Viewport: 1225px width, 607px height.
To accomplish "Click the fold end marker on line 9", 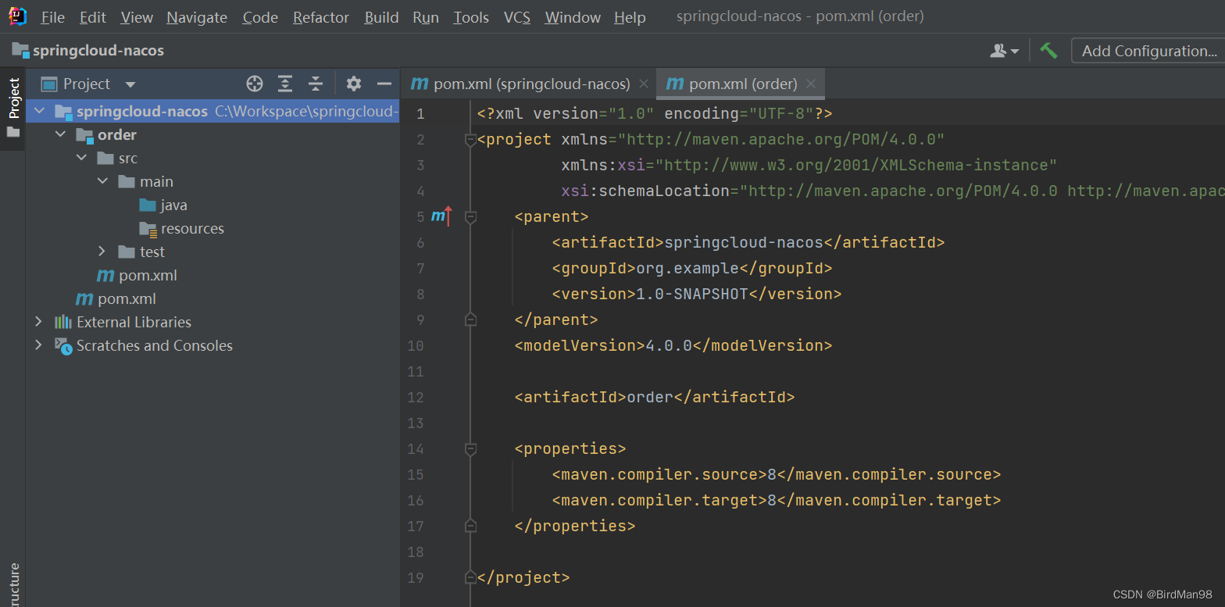I will pos(470,320).
